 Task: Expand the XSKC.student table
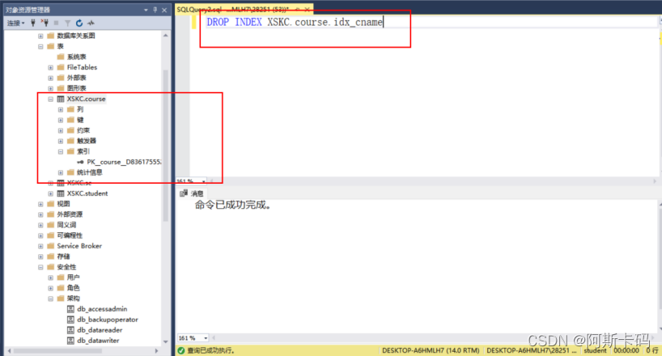(51, 193)
